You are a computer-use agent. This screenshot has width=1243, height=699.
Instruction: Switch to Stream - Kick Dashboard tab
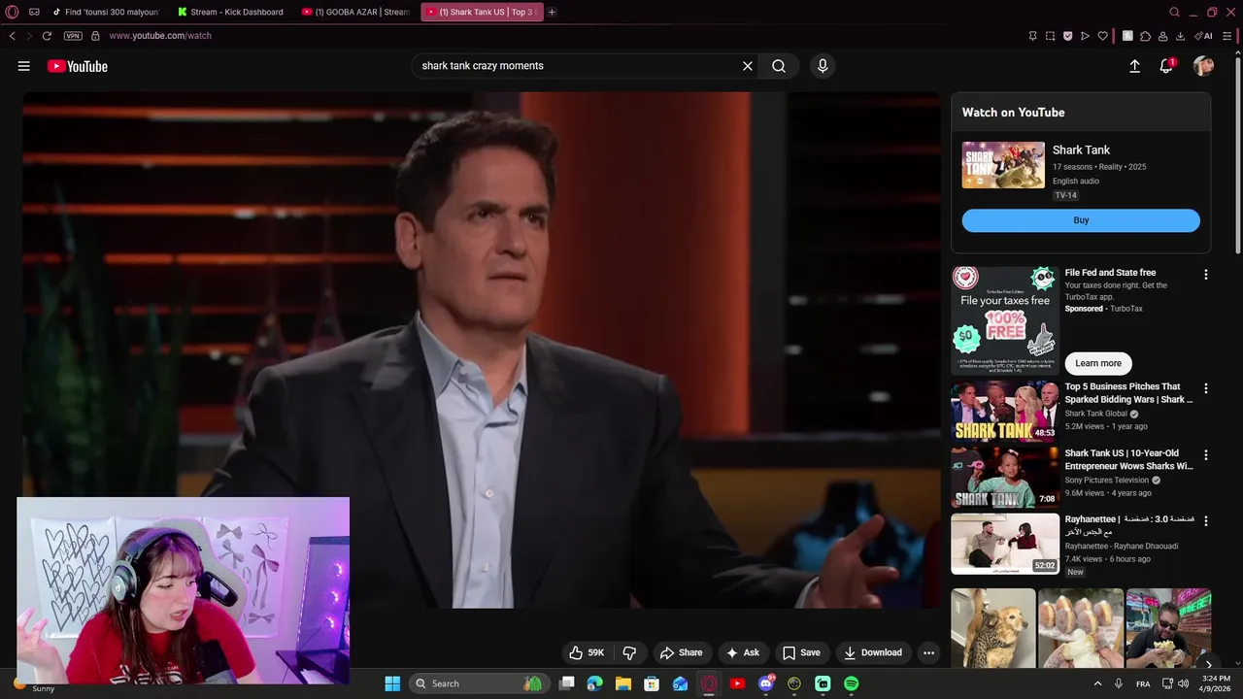[x=231, y=12]
